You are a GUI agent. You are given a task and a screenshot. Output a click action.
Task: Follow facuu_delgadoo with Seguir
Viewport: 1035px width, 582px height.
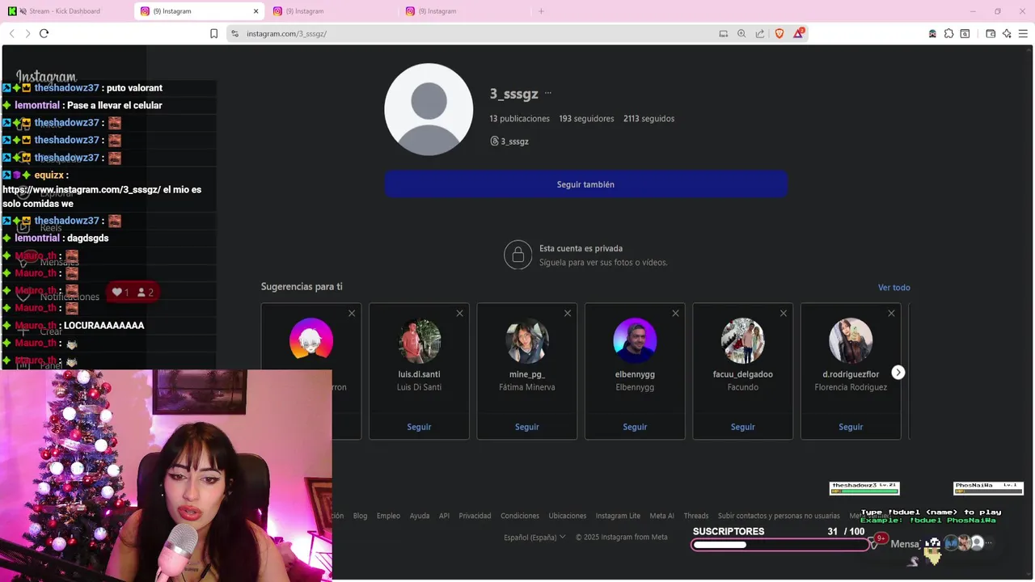point(743,427)
